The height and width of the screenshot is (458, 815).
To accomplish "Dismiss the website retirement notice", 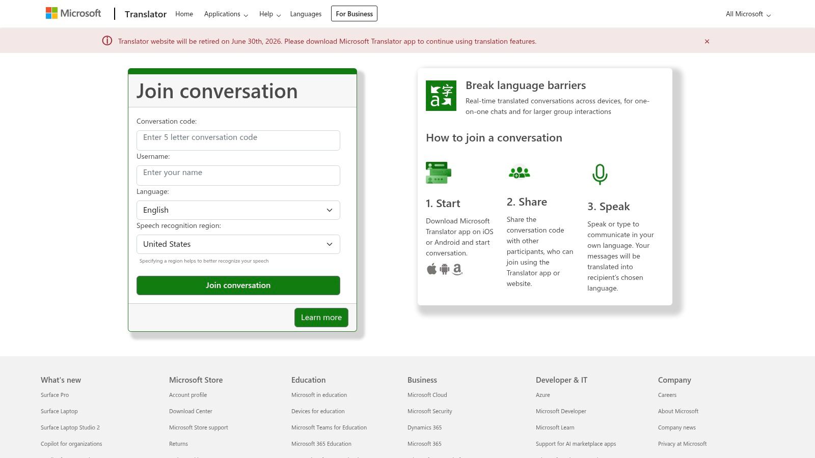I will click(707, 41).
